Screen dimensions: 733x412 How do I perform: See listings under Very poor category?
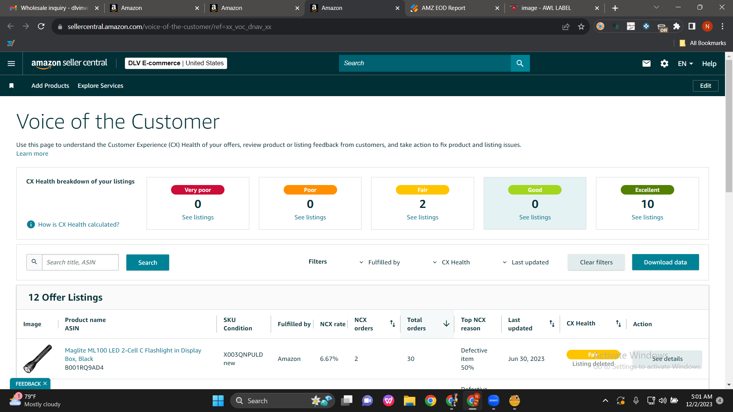[x=198, y=217]
